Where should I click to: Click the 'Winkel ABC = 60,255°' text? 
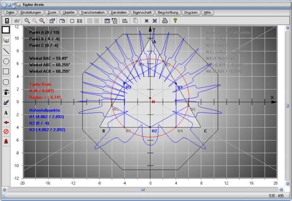(x=50, y=65)
